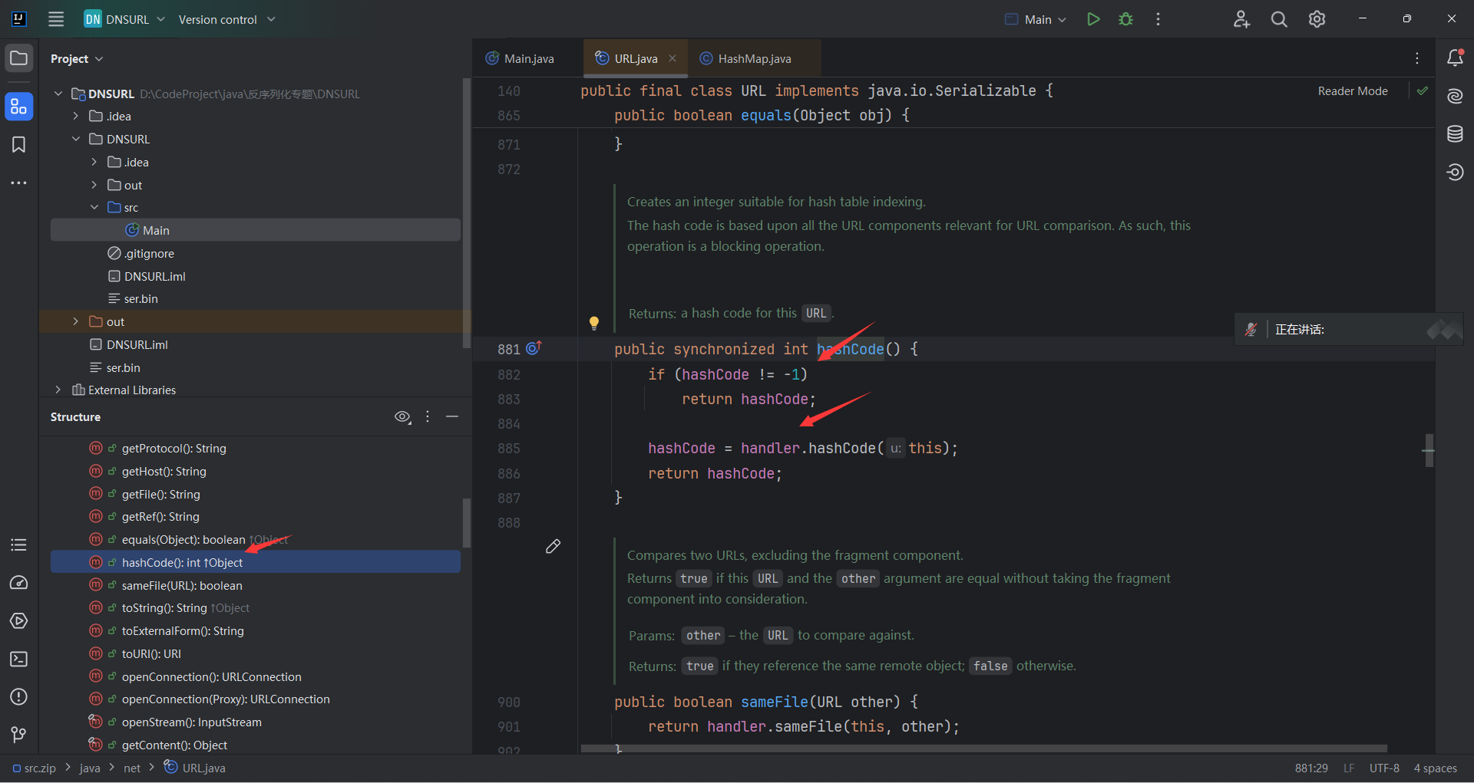Click the pencil edit doc icon
The width and height of the screenshot is (1474, 783).
tap(553, 546)
